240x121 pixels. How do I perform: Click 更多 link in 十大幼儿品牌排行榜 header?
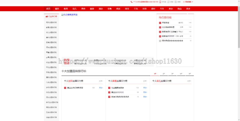(189, 81)
